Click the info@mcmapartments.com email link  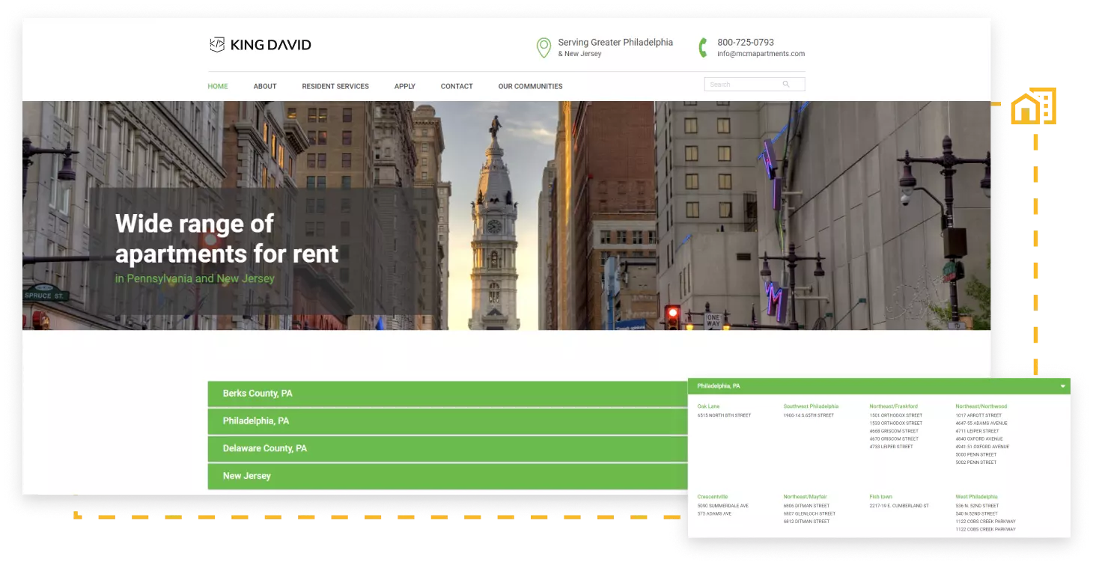pyautogui.click(x=761, y=54)
